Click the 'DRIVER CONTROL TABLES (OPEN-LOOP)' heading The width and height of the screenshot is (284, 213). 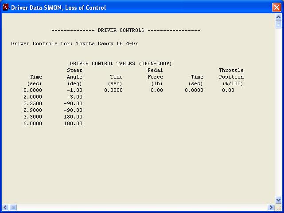pos(121,63)
